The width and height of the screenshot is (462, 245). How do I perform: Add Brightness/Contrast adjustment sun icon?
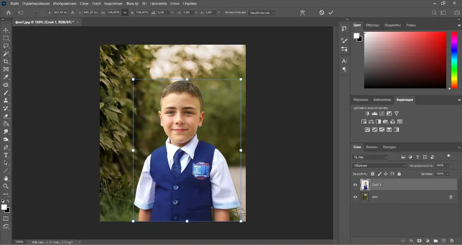(x=367, y=113)
